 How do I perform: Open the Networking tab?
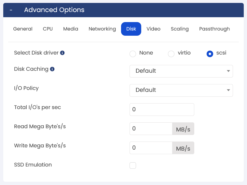pyautogui.click(x=102, y=29)
